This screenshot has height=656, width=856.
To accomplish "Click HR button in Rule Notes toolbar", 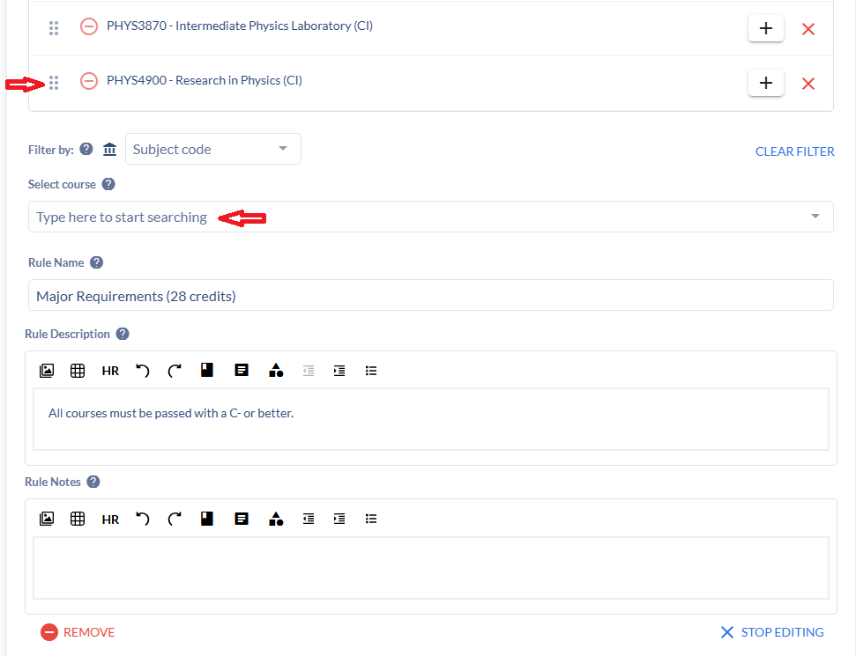I will [110, 520].
